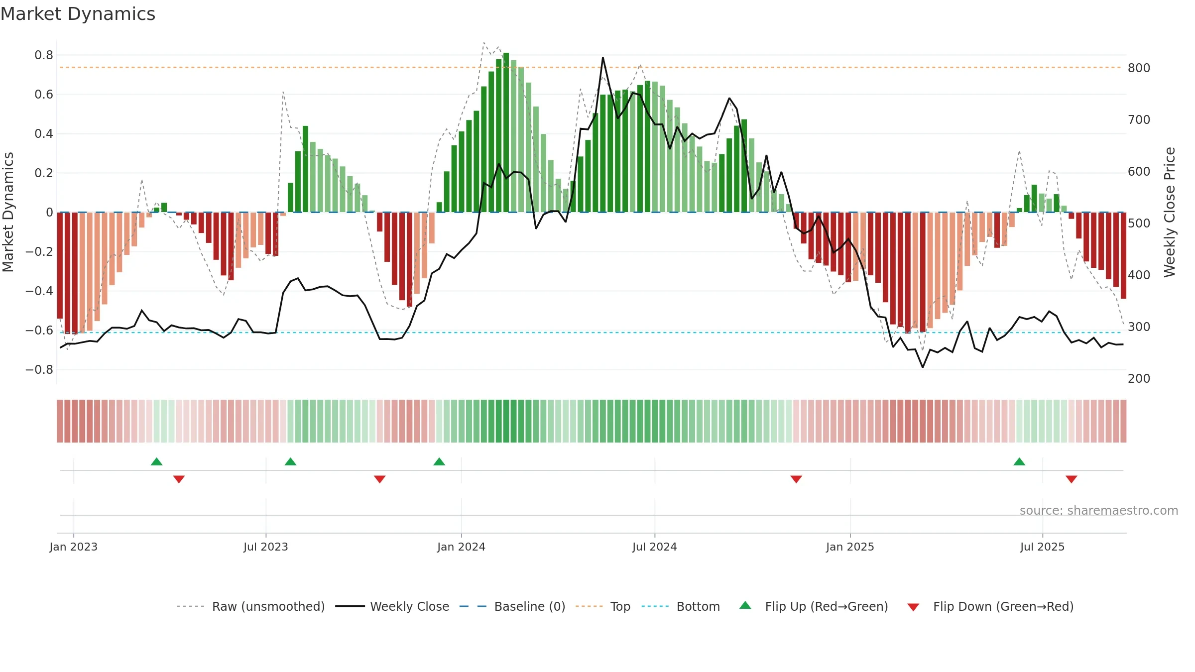This screenshot has width=1195, height=672.
Task: Toggle the Bottom legend entry
Action: 681,606
